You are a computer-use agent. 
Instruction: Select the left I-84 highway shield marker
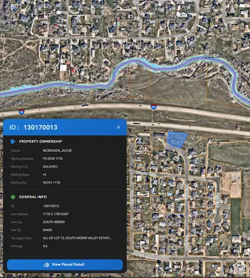point(21,112)
